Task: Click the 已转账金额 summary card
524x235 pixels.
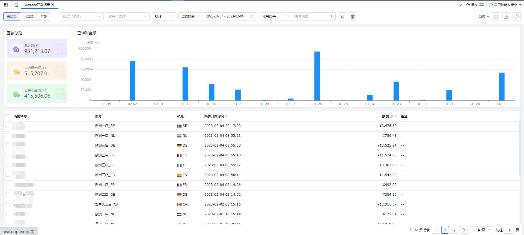Action: [x=37, y=93]
